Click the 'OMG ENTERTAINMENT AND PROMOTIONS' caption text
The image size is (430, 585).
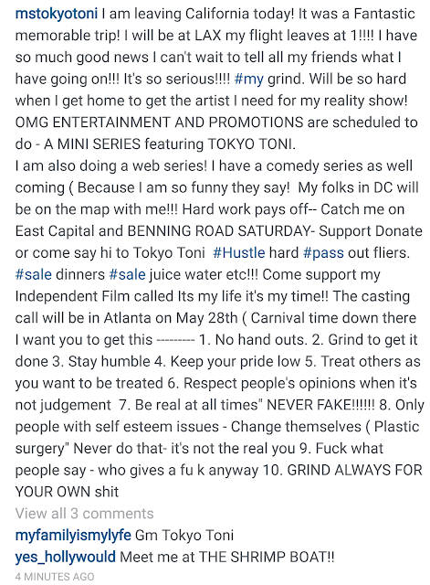point(159,122)
